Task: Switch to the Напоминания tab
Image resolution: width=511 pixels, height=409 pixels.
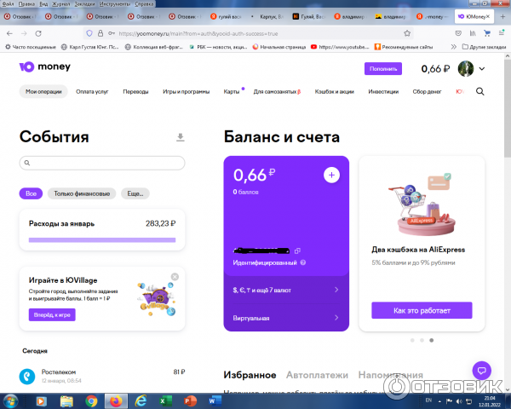Action: 390,375
